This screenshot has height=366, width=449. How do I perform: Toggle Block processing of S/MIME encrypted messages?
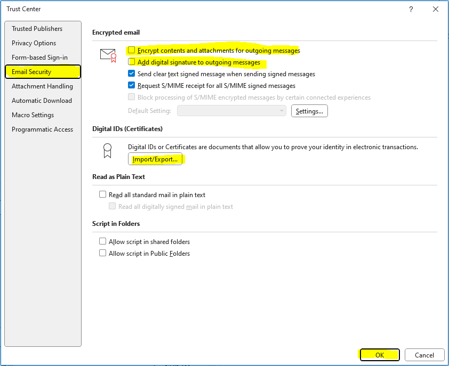[x=131, y=97]
